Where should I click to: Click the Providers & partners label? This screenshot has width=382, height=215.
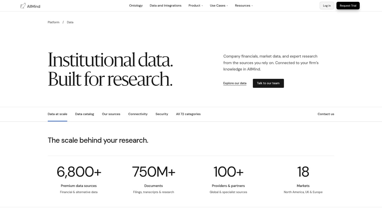(228, 186)
